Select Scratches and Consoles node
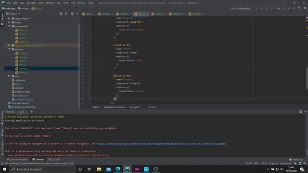308x173 pixels. tap(22, 107)
